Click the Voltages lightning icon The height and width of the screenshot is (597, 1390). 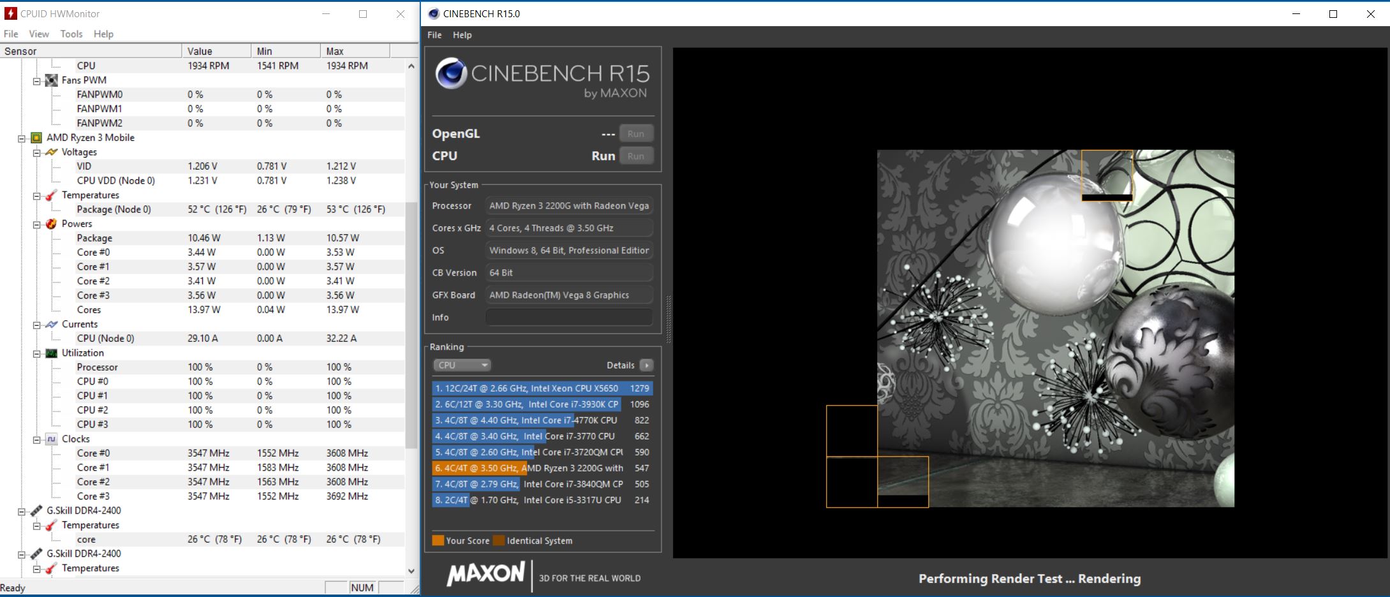point(52,152)
